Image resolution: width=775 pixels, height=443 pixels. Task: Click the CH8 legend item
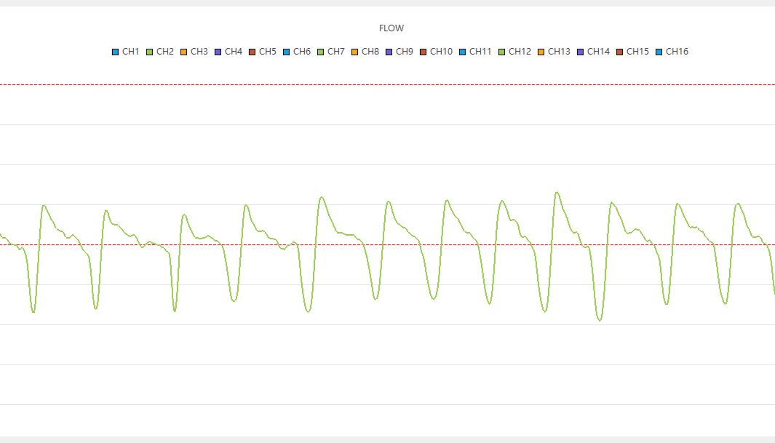click(365, 52)
